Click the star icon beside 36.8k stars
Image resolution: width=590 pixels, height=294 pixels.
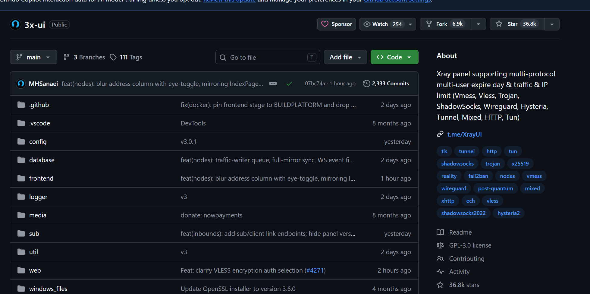click(440, 285)
